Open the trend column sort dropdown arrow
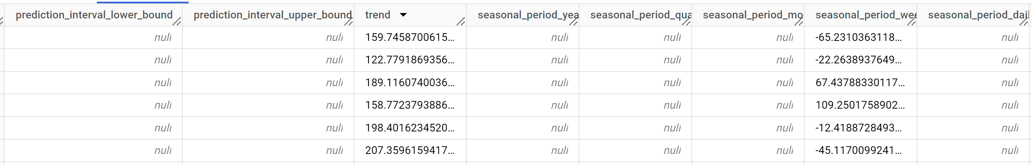Screen dimensions: 1032x165 coord(403,15)
